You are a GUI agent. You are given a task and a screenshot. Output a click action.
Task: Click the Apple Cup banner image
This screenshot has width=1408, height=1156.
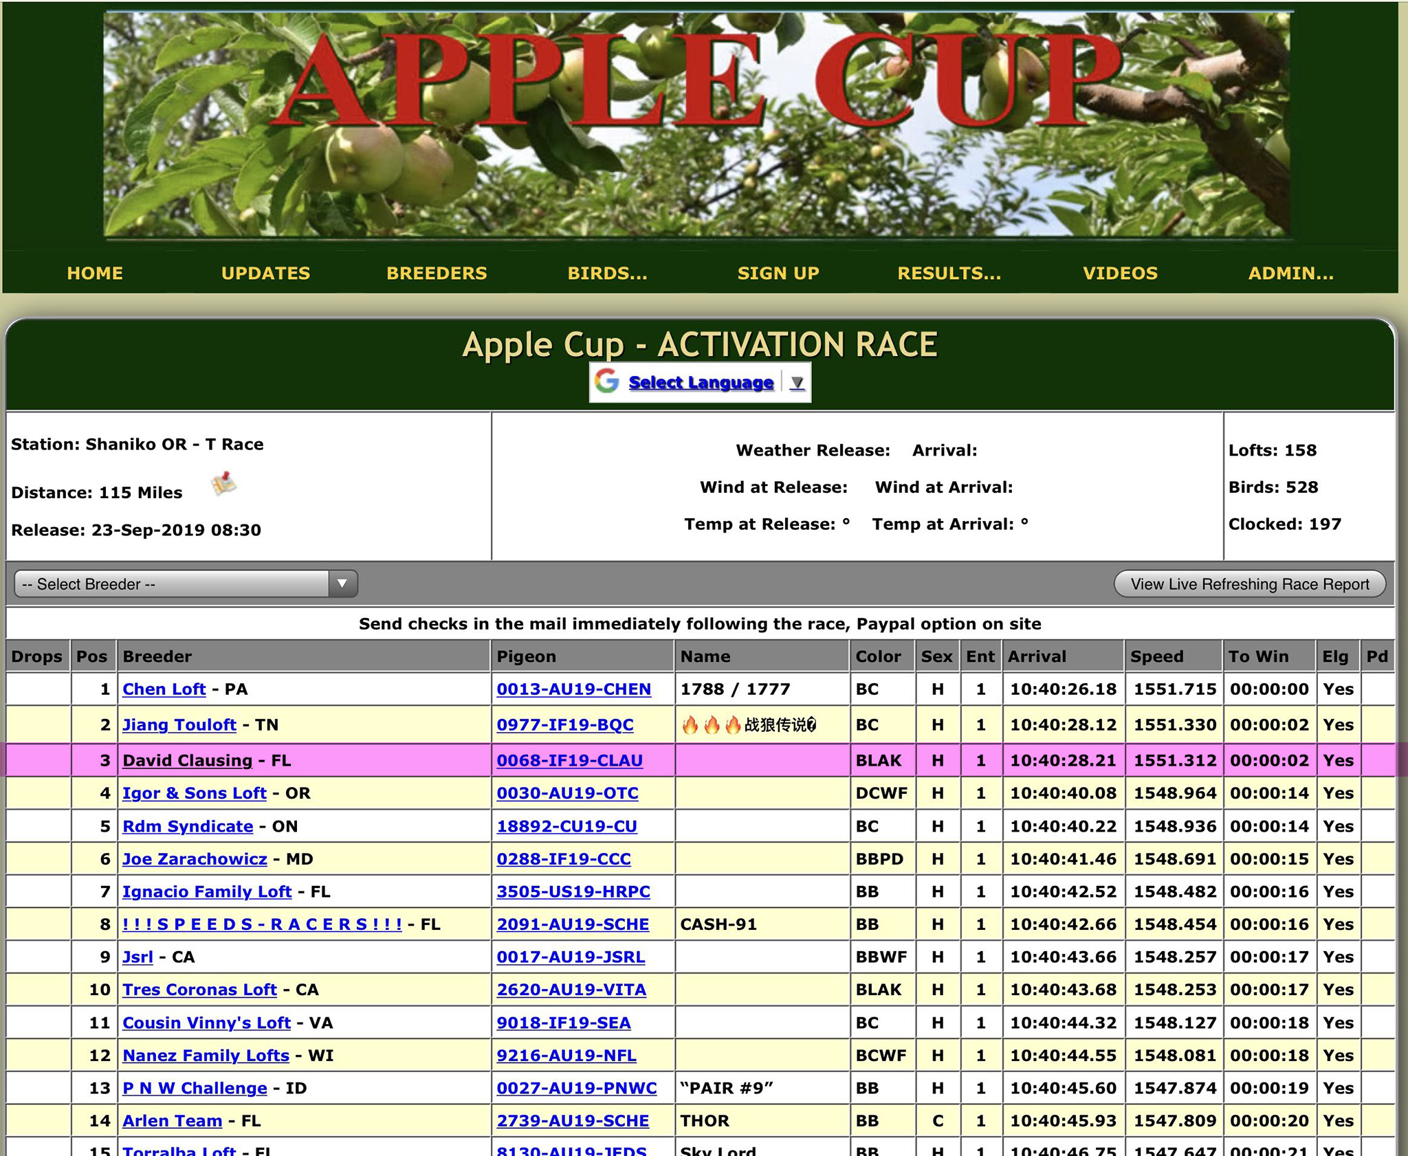click(697, 124)
